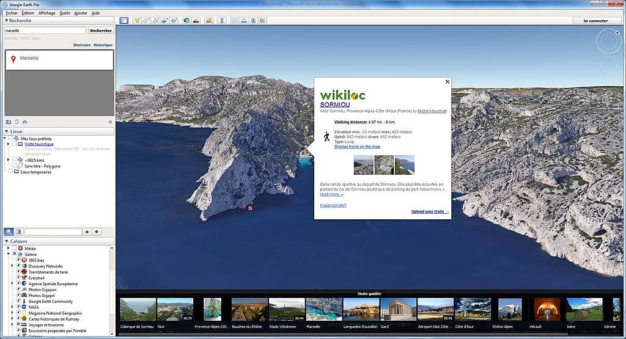Move the item down with the arrow button

(x=97, y=231)
